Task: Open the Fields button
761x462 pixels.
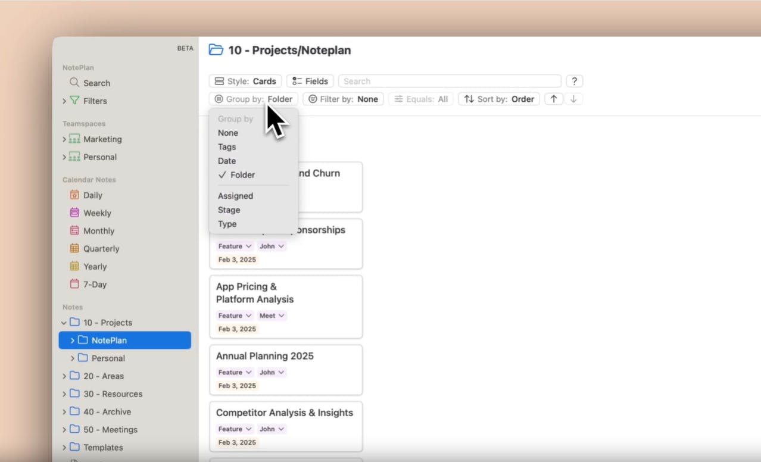Action: [x=310, y=81]
